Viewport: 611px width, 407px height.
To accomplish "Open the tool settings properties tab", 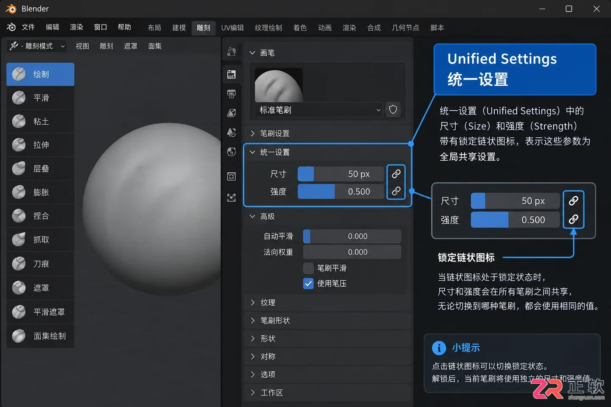I will click(232, 52).
